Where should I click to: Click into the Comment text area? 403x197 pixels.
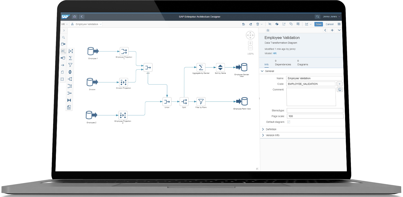(311, 97)
